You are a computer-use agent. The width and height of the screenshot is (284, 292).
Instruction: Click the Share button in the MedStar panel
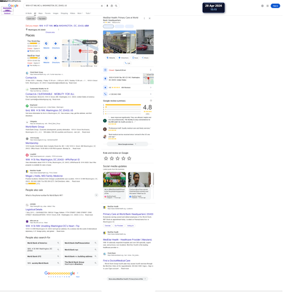[145, 58]
